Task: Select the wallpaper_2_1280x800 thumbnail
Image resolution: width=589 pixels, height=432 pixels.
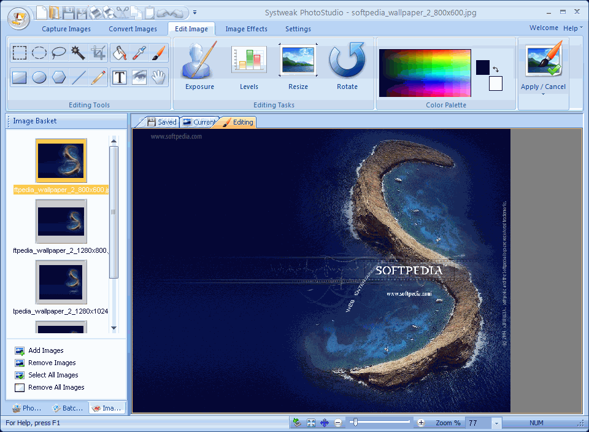Action: pos(61,222)
